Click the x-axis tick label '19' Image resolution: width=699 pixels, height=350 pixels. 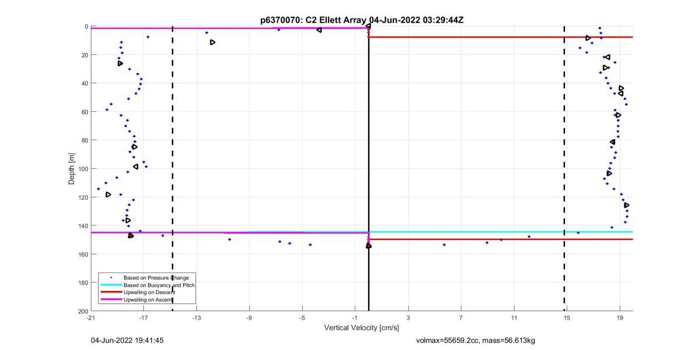pos(620,319)
